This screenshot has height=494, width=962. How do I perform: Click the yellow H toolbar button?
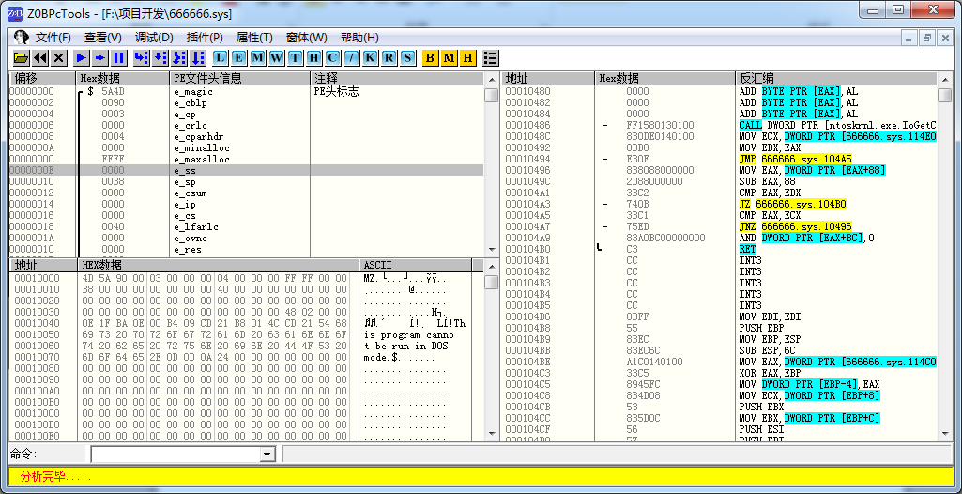[x=468, y=58]
